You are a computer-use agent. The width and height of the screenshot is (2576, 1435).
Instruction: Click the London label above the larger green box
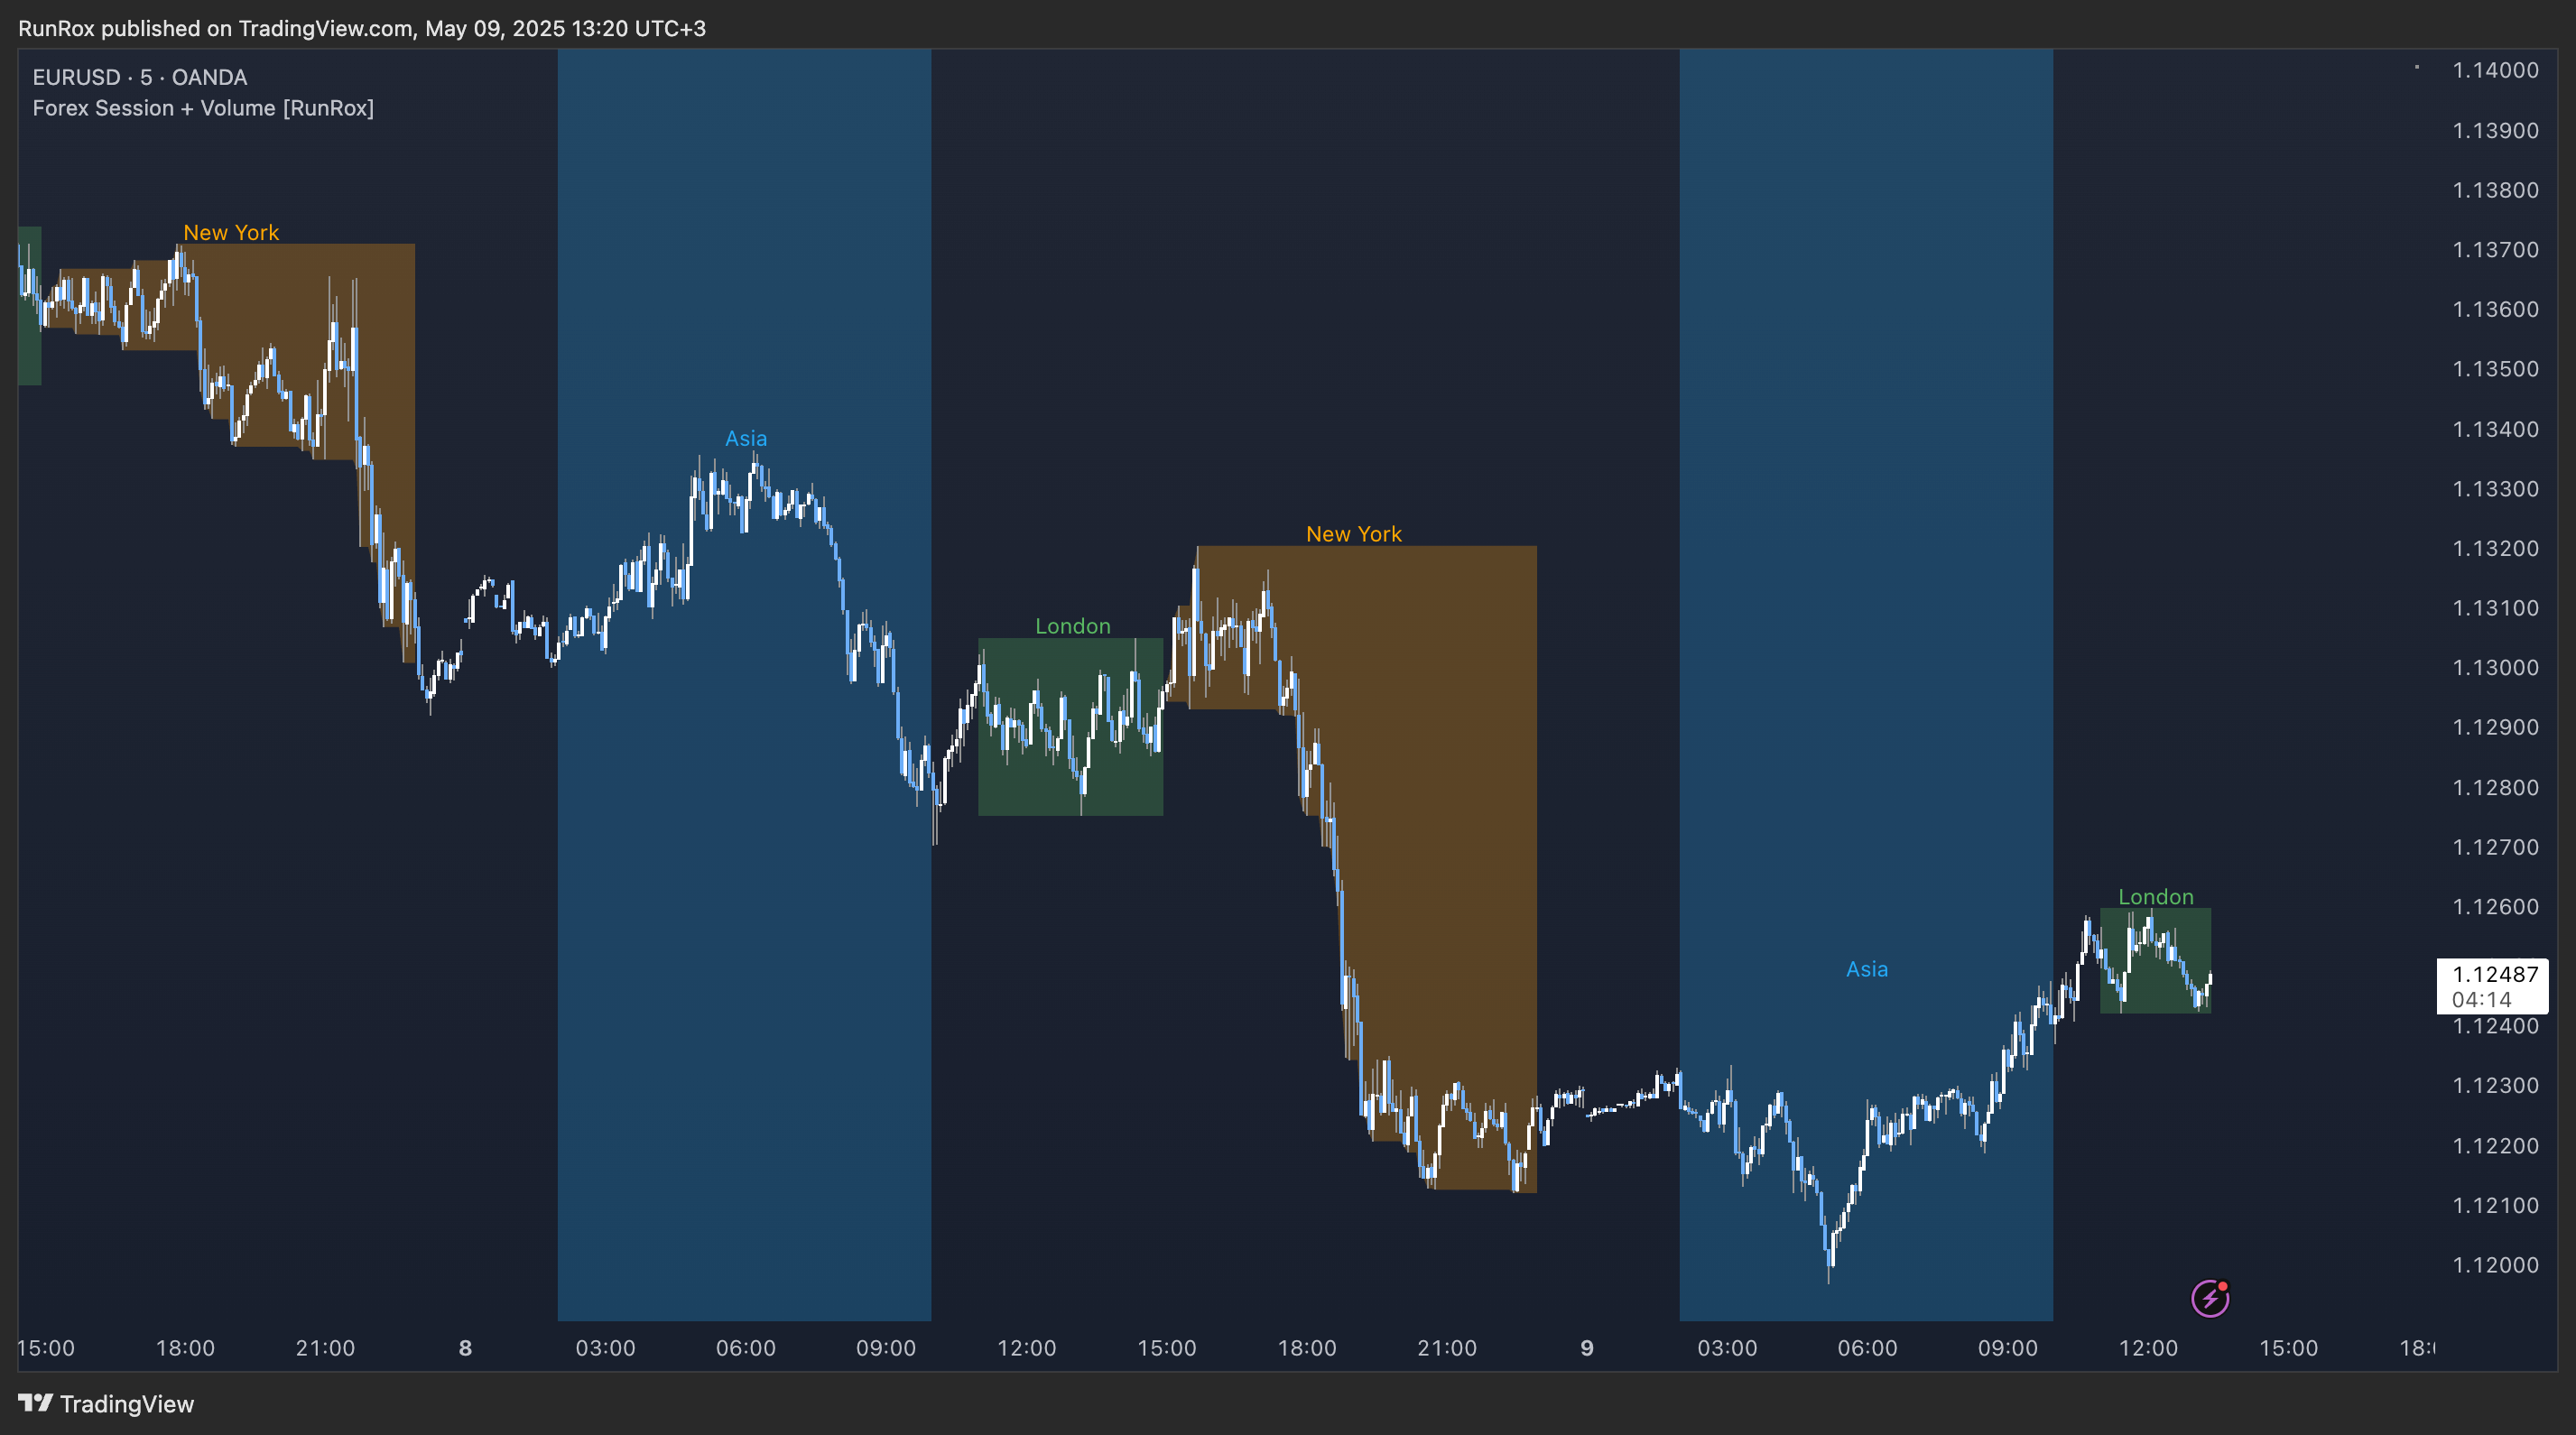click(x=1072, y=626)
